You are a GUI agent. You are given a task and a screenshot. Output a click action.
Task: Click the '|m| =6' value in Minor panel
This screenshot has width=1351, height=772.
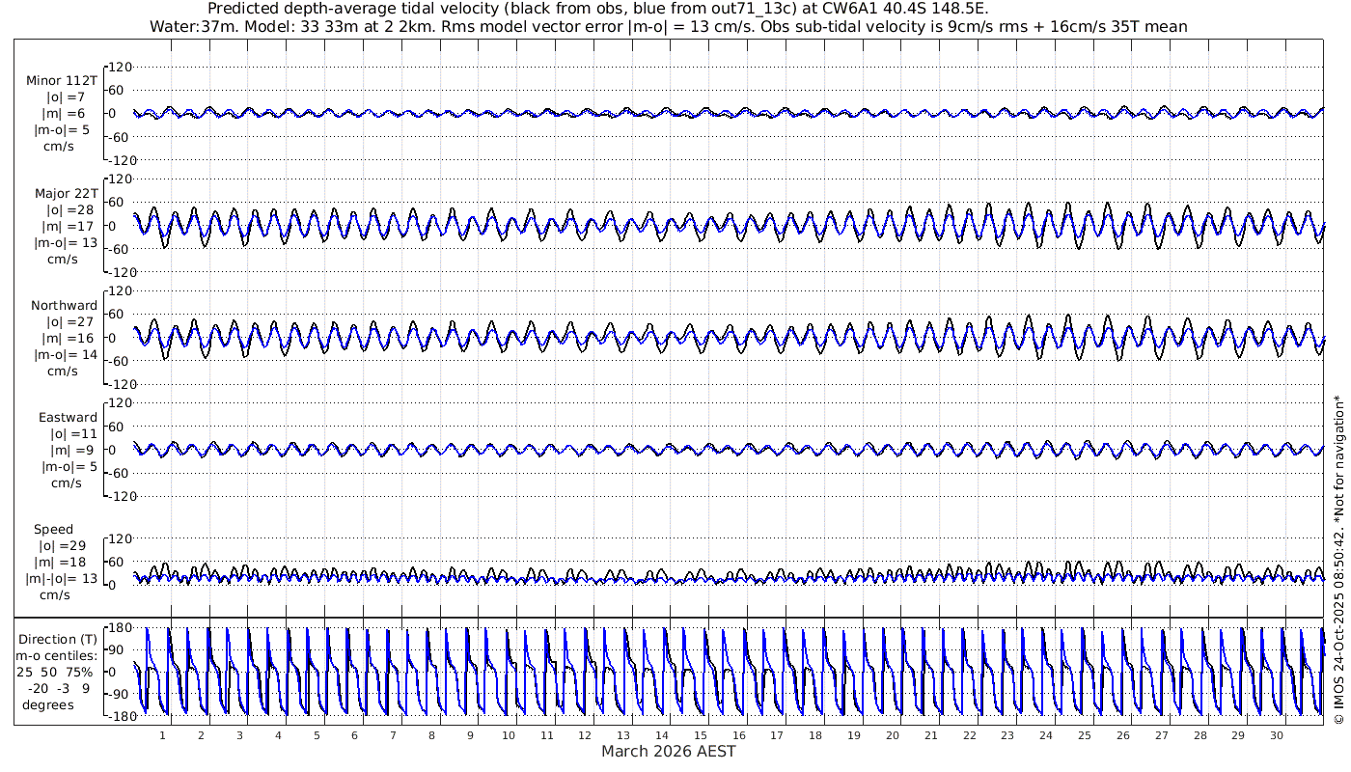tap(67, 113)
